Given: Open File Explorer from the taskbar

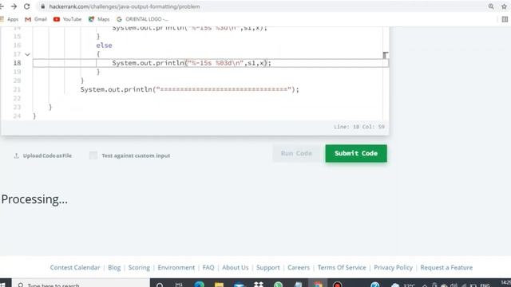Looking at the screenshot, I should click(219, 285).
